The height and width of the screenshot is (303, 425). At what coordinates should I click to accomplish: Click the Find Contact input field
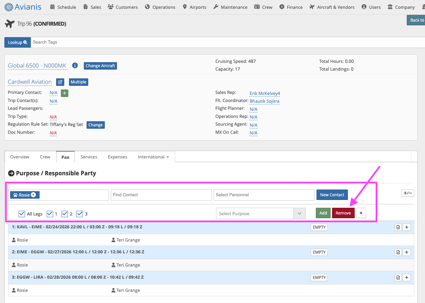click(x=161, y=195)
